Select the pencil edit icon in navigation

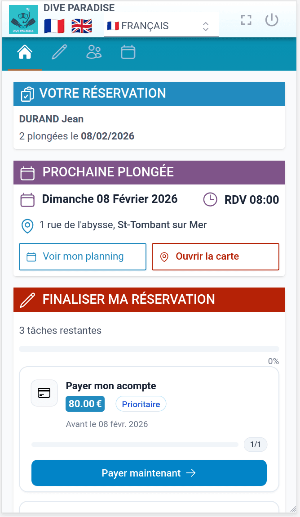(x=59, y=53)
